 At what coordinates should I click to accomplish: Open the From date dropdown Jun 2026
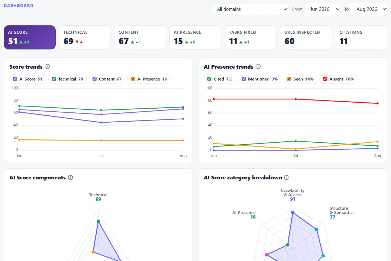[x=323, y=9]
